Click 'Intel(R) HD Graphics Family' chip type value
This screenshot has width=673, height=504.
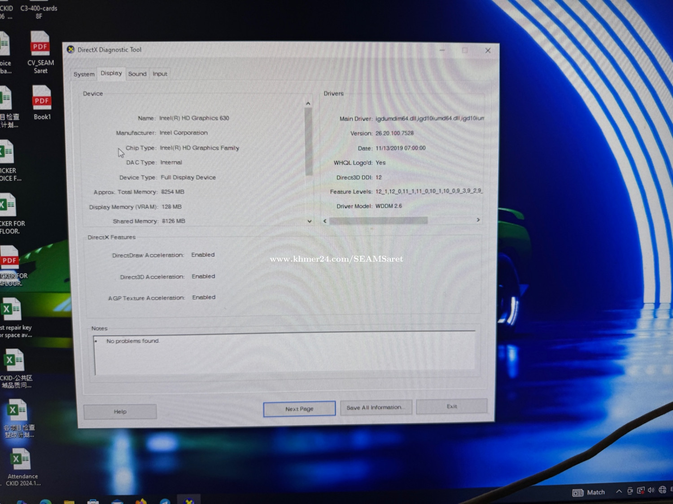[200, 148]
